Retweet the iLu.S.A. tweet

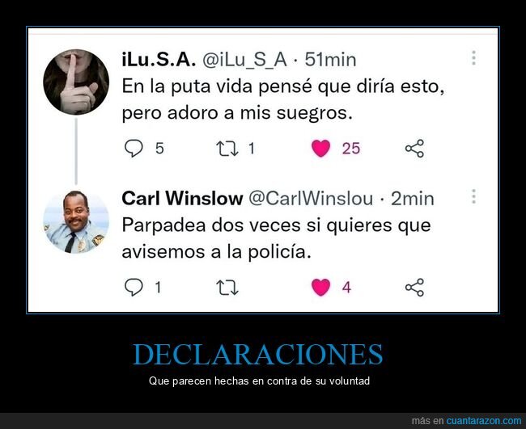227,149
